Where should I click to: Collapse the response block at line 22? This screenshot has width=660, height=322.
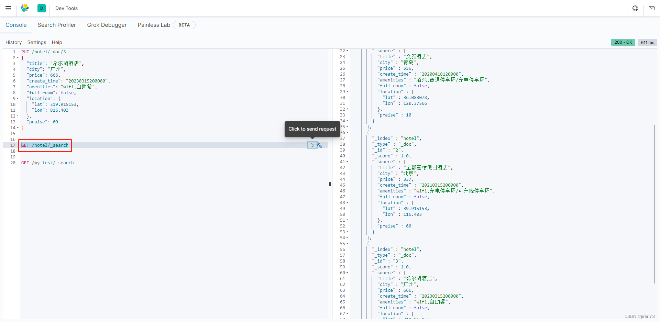tap(346, 51)
